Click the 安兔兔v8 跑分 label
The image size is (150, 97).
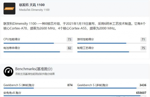12,93
